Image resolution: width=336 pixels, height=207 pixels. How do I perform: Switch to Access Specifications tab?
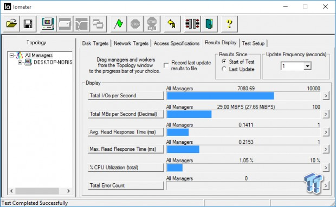[177, 43]
